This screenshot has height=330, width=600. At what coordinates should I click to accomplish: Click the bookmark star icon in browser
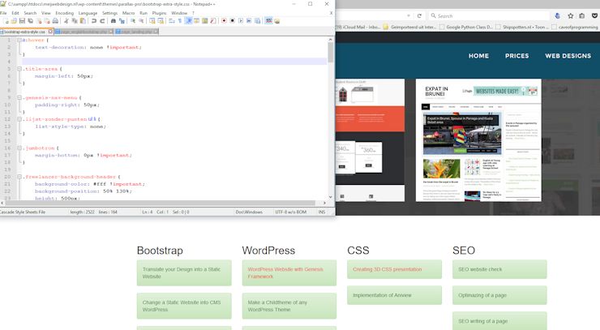click(x=571, y=15)
